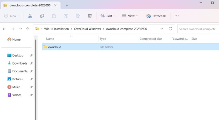Show hidden breadcrumb path chevrons
Viewport: 219px width, 120px height.
point(42,29)
